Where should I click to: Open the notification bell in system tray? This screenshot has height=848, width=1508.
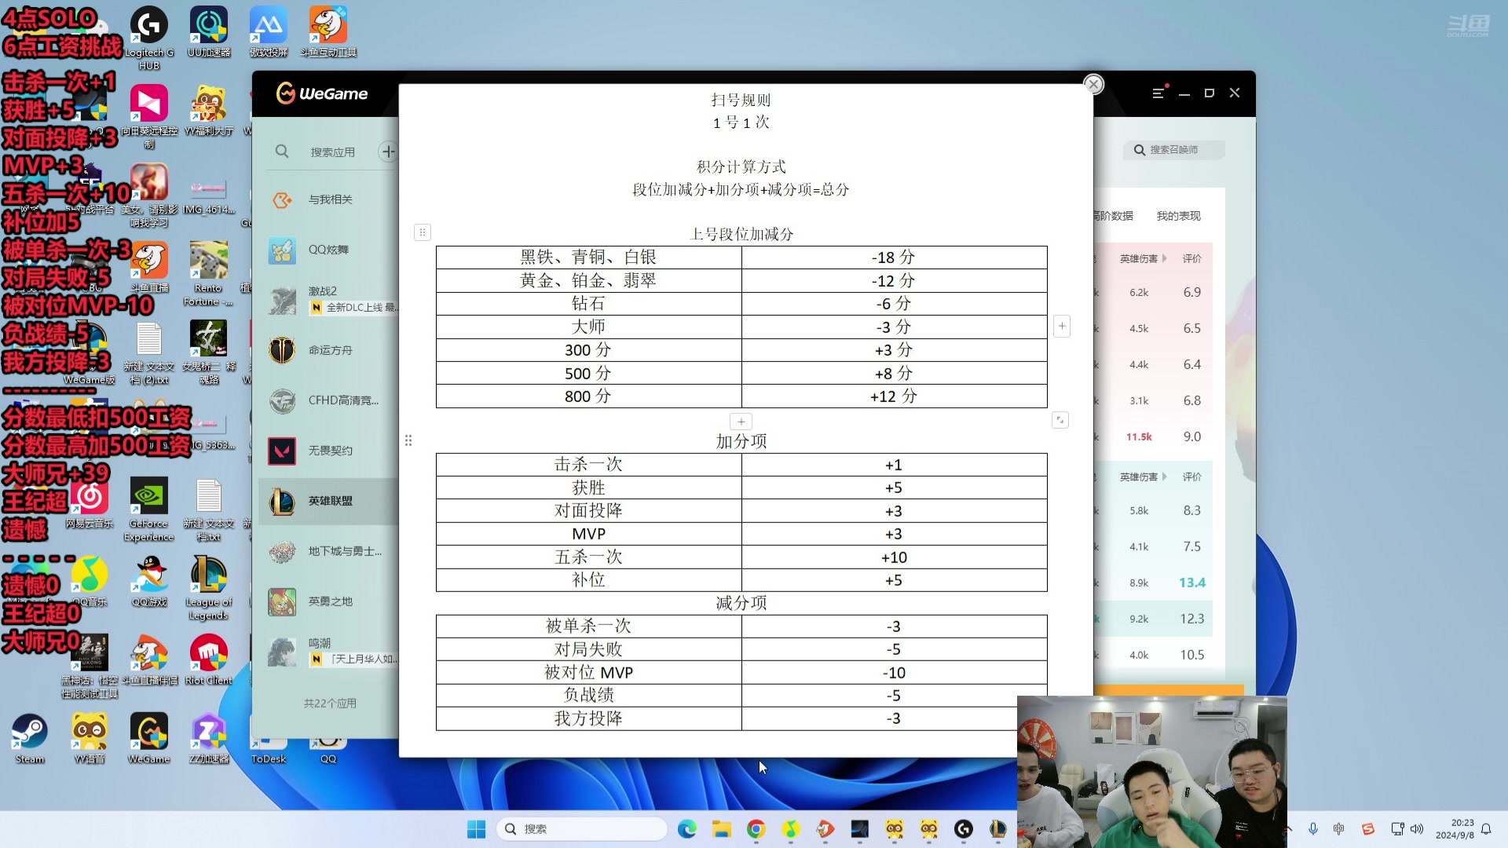coord(1486,829)
